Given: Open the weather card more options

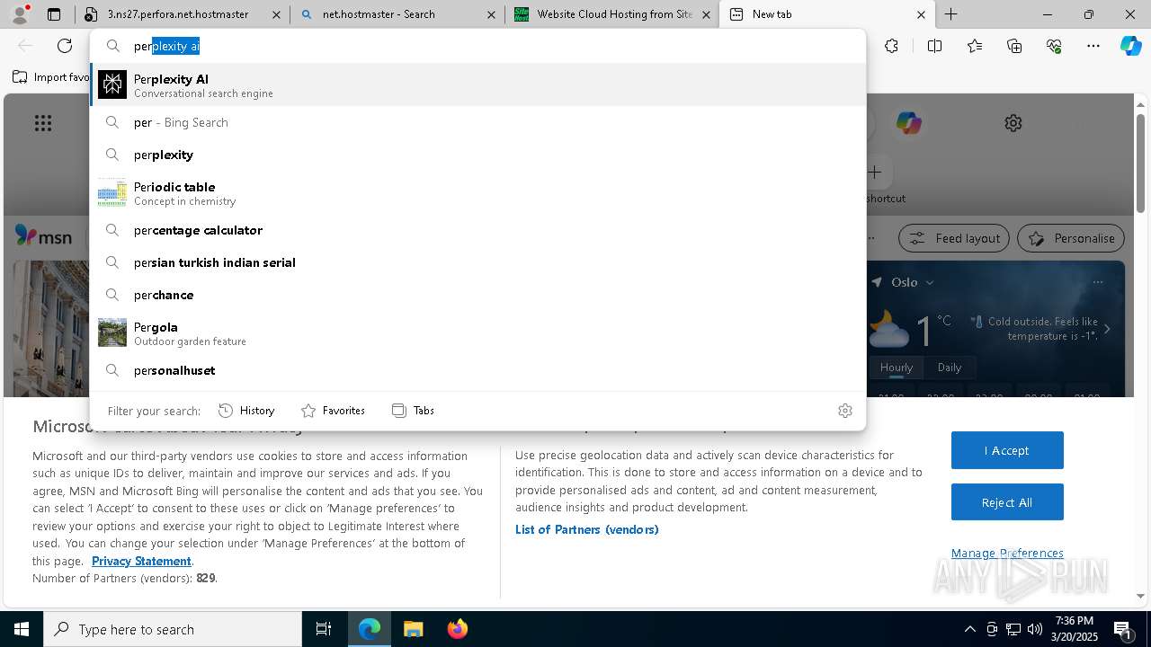Looking at the screenshot, I should 1097,282.
